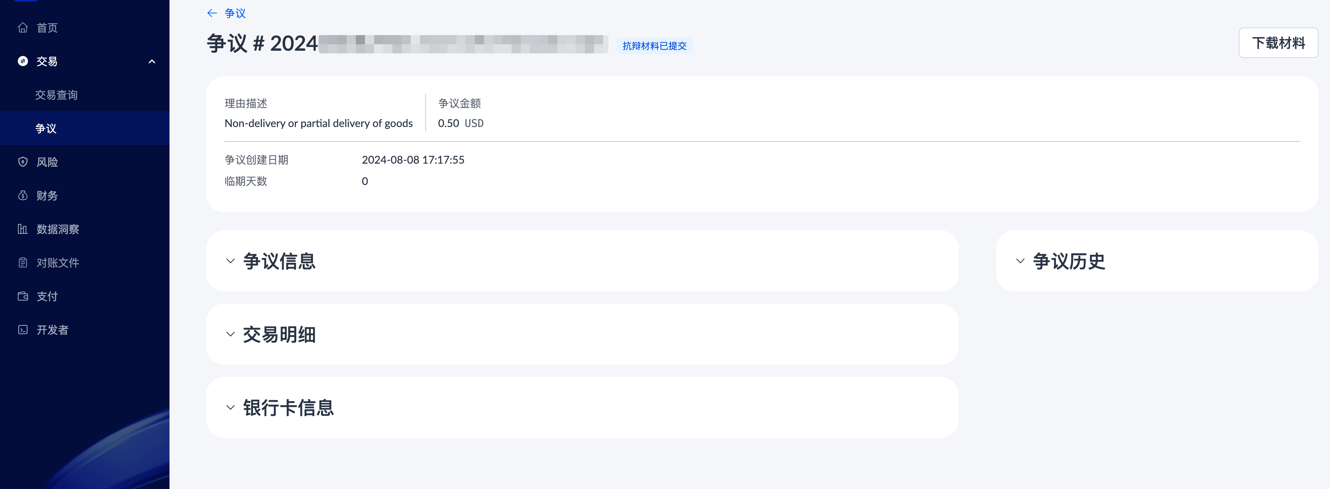Click the data insights chart icon
Viewport: 1330px width, 489px height.
tap(23, 229)
